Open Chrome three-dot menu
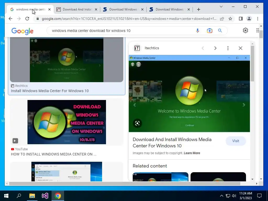268x201 pixels. [x=258, y=19]
